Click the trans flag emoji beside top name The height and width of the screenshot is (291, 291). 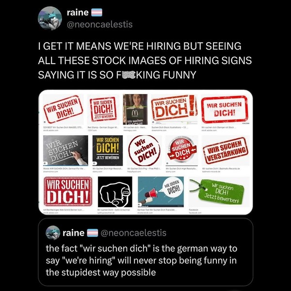97,13
